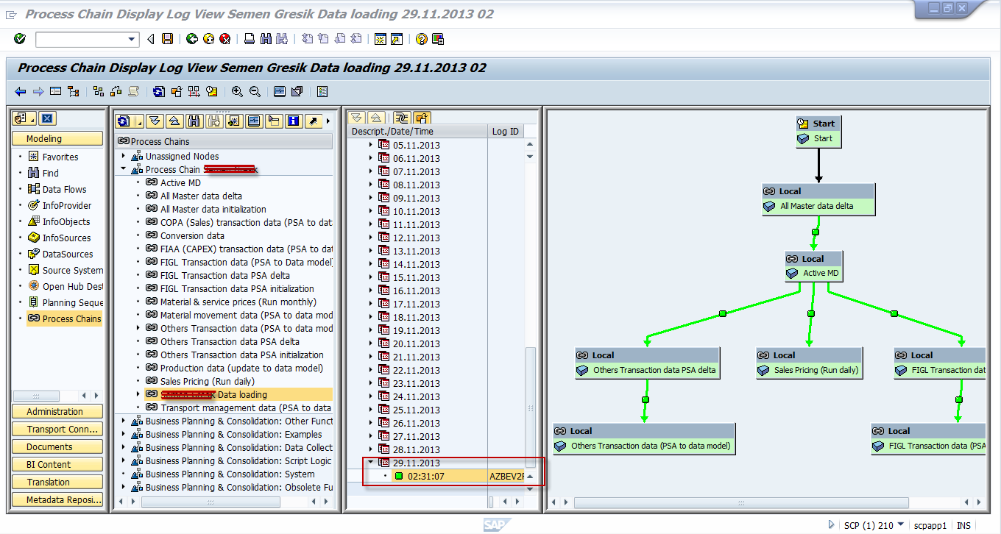Click the Administration button
This screenshot has width=1001, height=534.
click(x=57, y=411)
